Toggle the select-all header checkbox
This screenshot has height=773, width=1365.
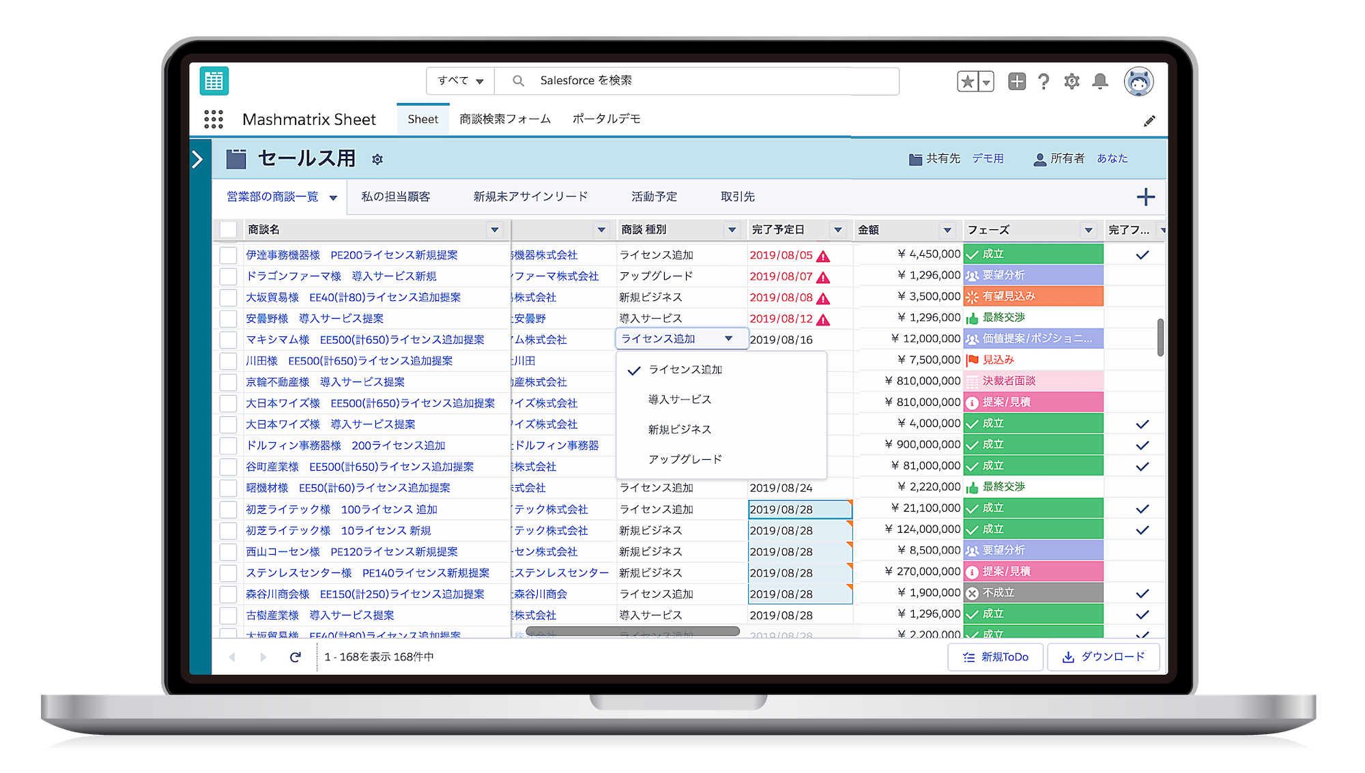[229, 230]
